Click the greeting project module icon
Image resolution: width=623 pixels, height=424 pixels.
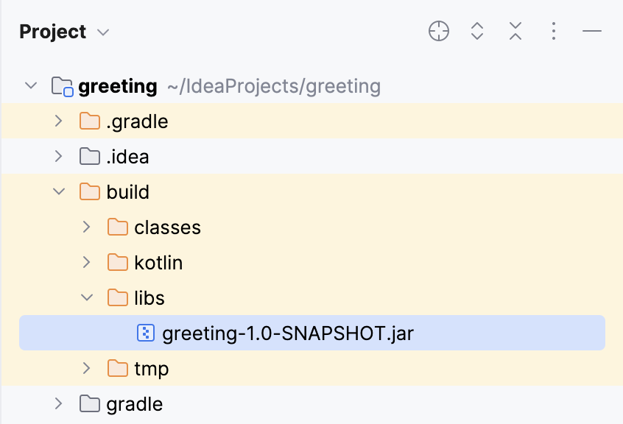(x=61, y=85)
